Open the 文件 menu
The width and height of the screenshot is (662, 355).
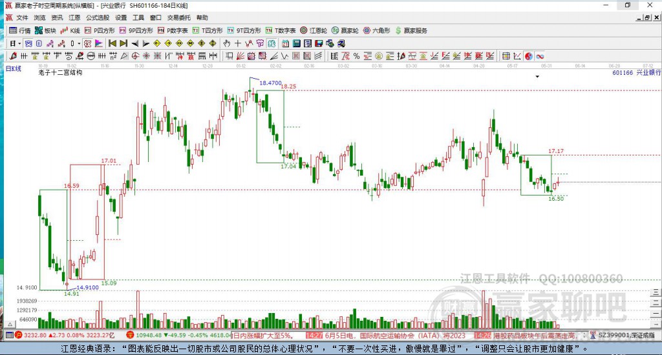(22, 17)
